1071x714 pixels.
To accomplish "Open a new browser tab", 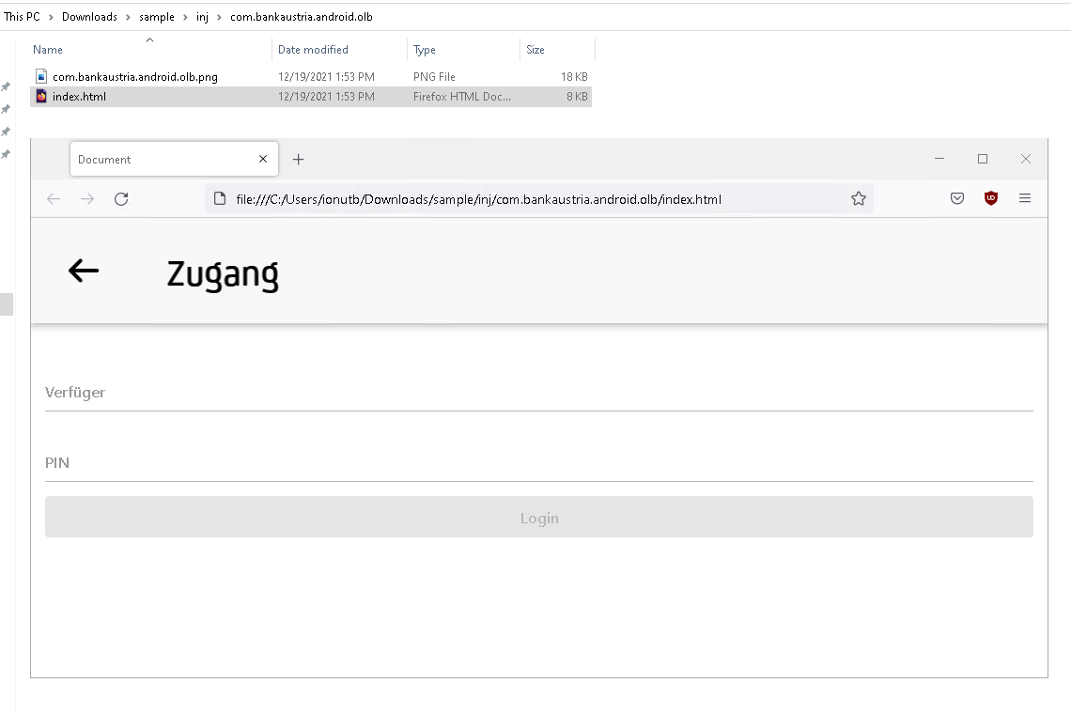I will coord(299,160).
